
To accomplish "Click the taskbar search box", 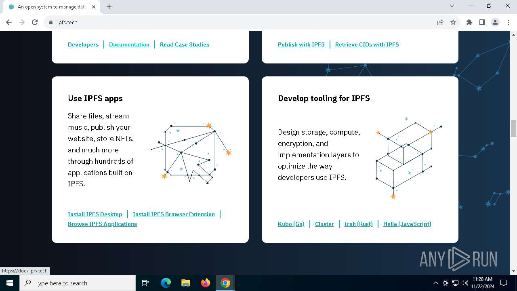I will 78,283.
